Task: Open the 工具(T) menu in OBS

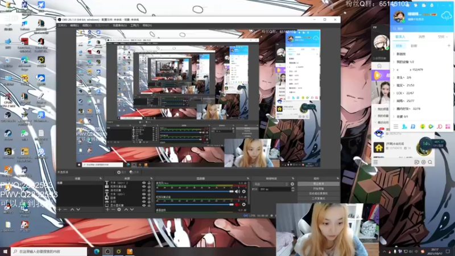Action: coord(134,26)
